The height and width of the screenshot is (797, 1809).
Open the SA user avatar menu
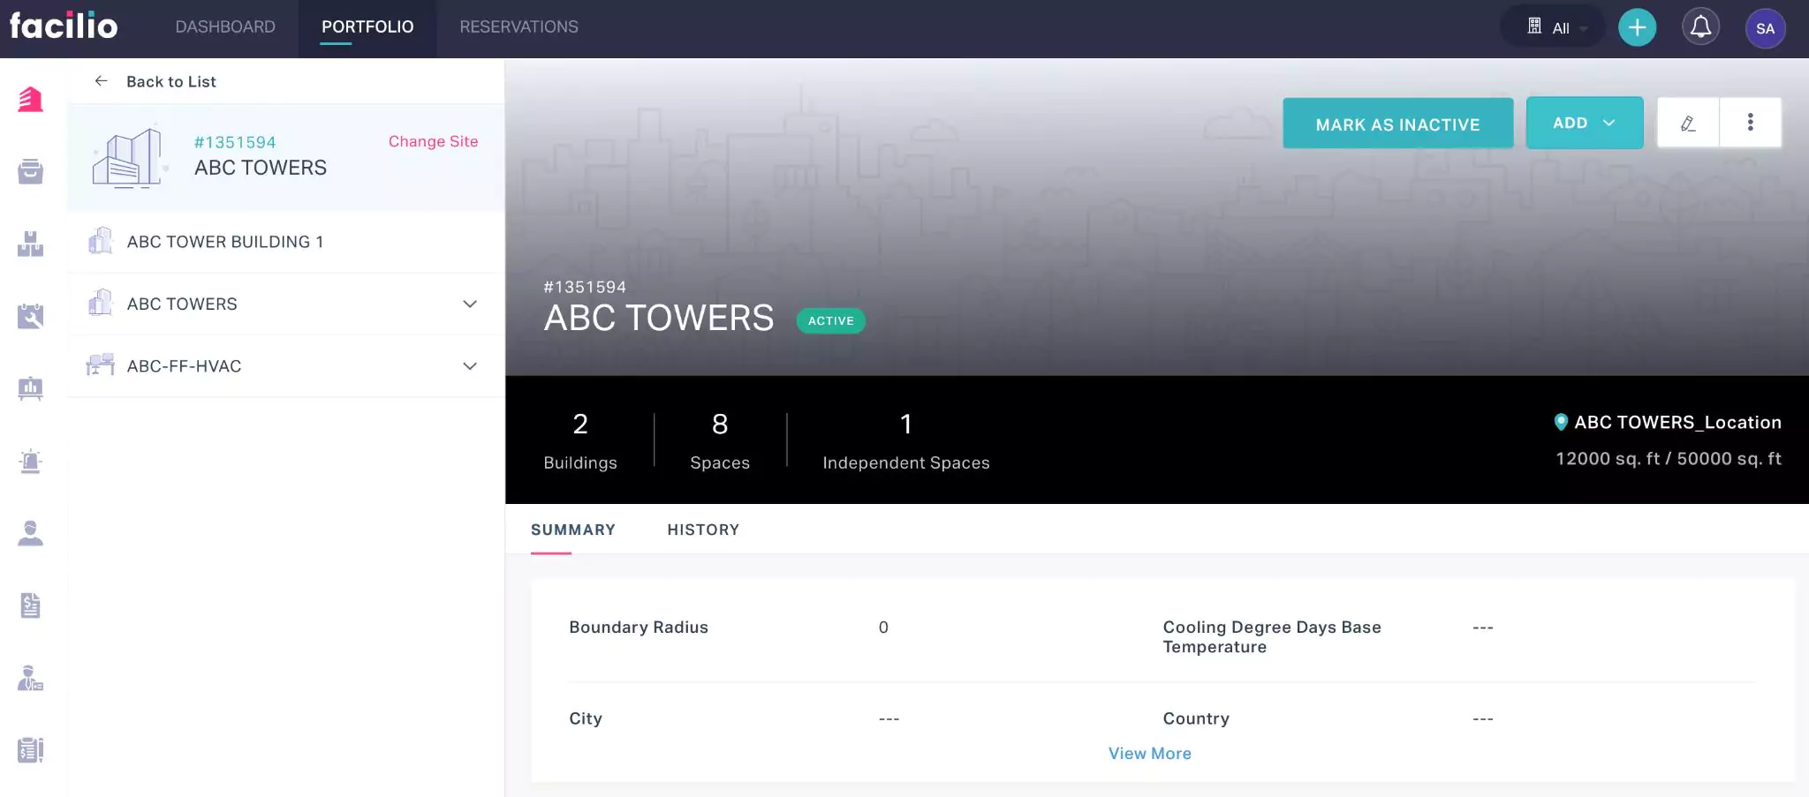pyautogui.click(x=1765, y=28)
